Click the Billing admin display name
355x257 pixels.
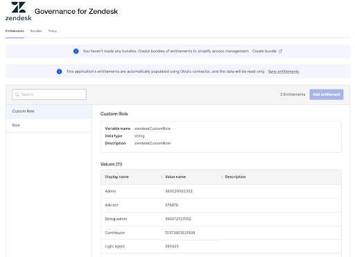pyautogui.click(x=116, y=219)
